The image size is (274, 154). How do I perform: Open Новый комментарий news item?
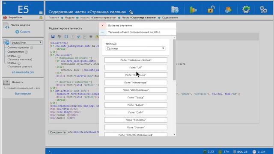(24, 88)
